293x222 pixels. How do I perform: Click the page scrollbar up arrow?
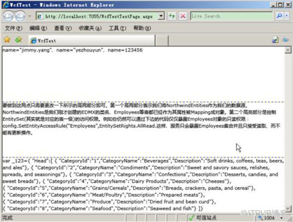tap(288, 50)
